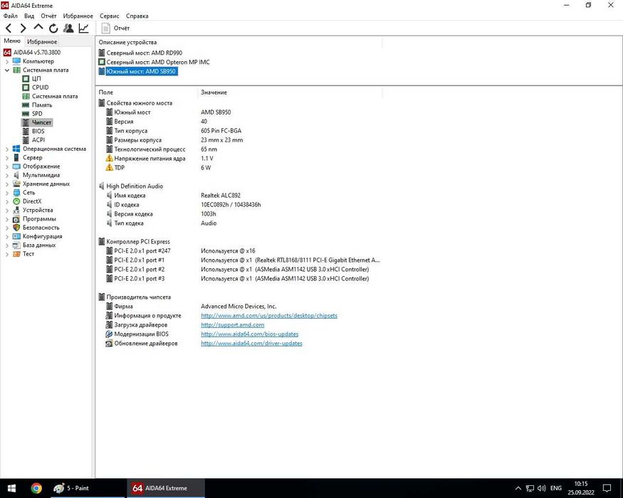Select the ACPI item icon

tap(26, 139)
